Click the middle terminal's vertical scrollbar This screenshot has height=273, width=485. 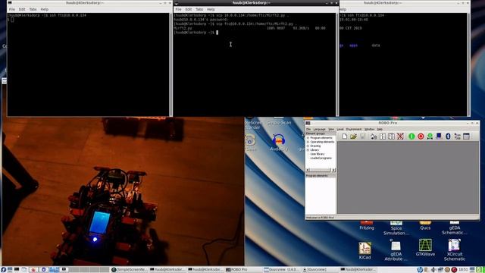pos(336,64)
